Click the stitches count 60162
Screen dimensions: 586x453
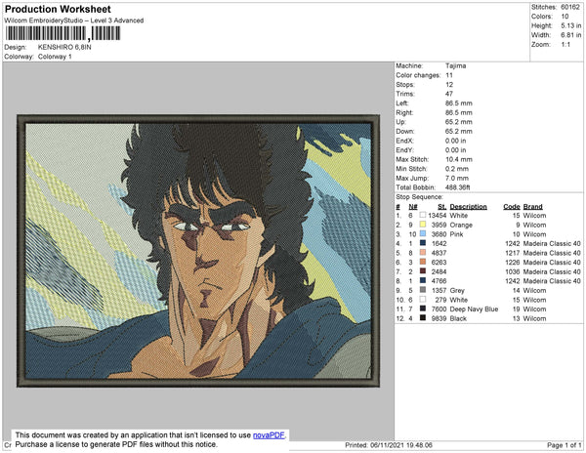point(570,7)
